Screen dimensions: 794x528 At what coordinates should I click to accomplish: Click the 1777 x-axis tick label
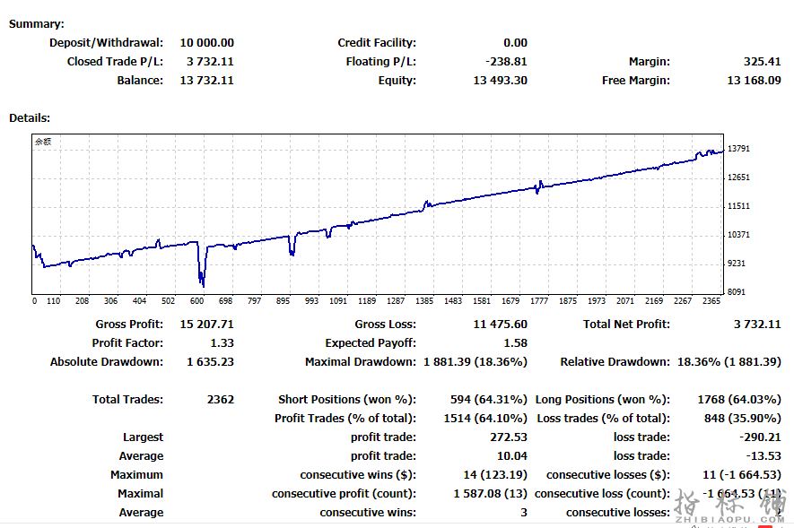(x=539, y=300)
